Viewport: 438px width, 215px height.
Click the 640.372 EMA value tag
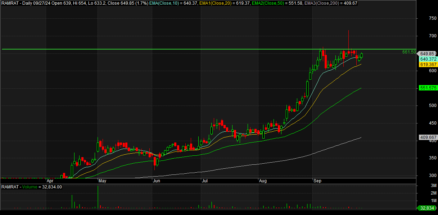point(428,59)
